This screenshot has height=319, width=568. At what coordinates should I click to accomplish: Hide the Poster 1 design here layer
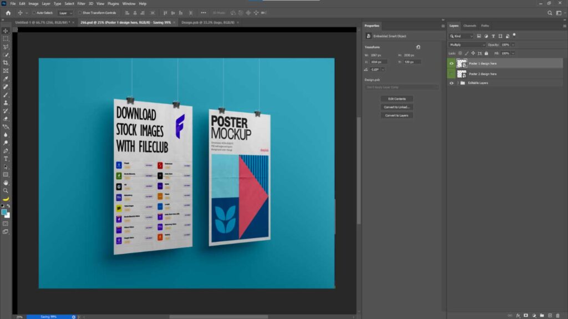click(452, 63)
